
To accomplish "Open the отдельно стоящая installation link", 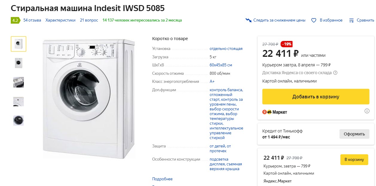I will point(226,48).
